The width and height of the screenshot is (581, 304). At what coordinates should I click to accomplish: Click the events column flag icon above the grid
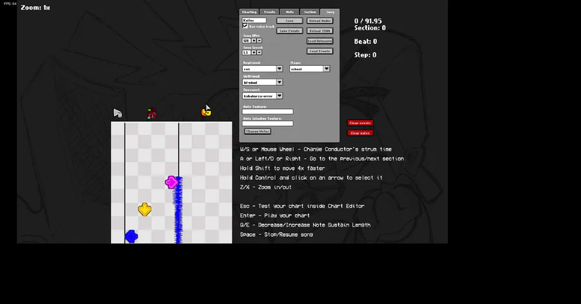click(118, 113)
